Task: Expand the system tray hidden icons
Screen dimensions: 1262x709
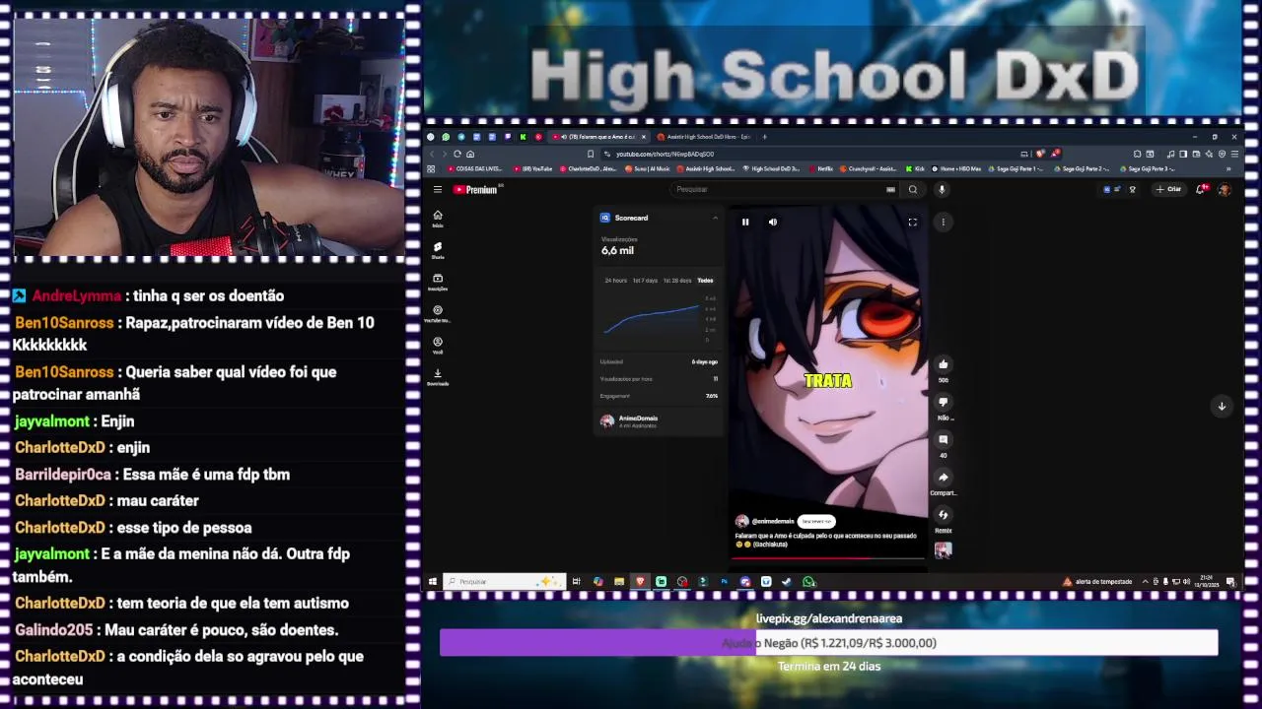Action: 1145,581
